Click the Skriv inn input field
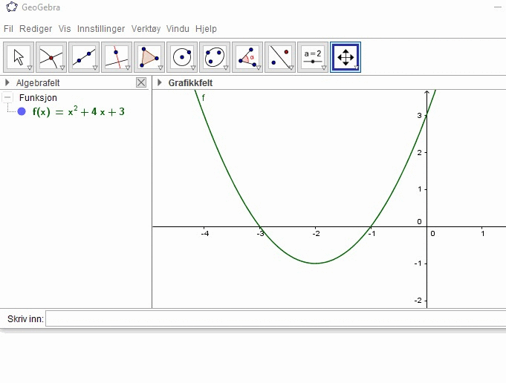 tap(275, 319)
